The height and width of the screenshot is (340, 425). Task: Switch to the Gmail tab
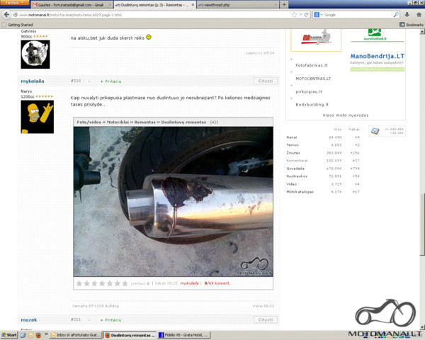[72, 5]
